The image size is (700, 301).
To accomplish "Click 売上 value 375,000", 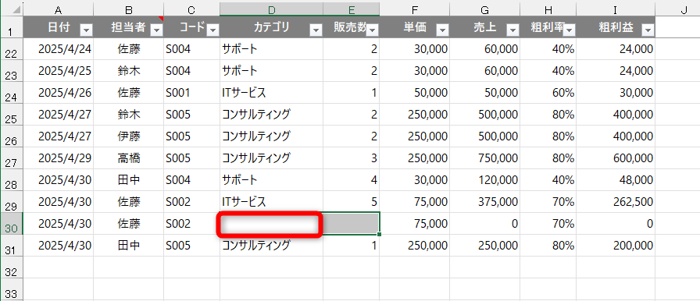I will coord(498,202).
